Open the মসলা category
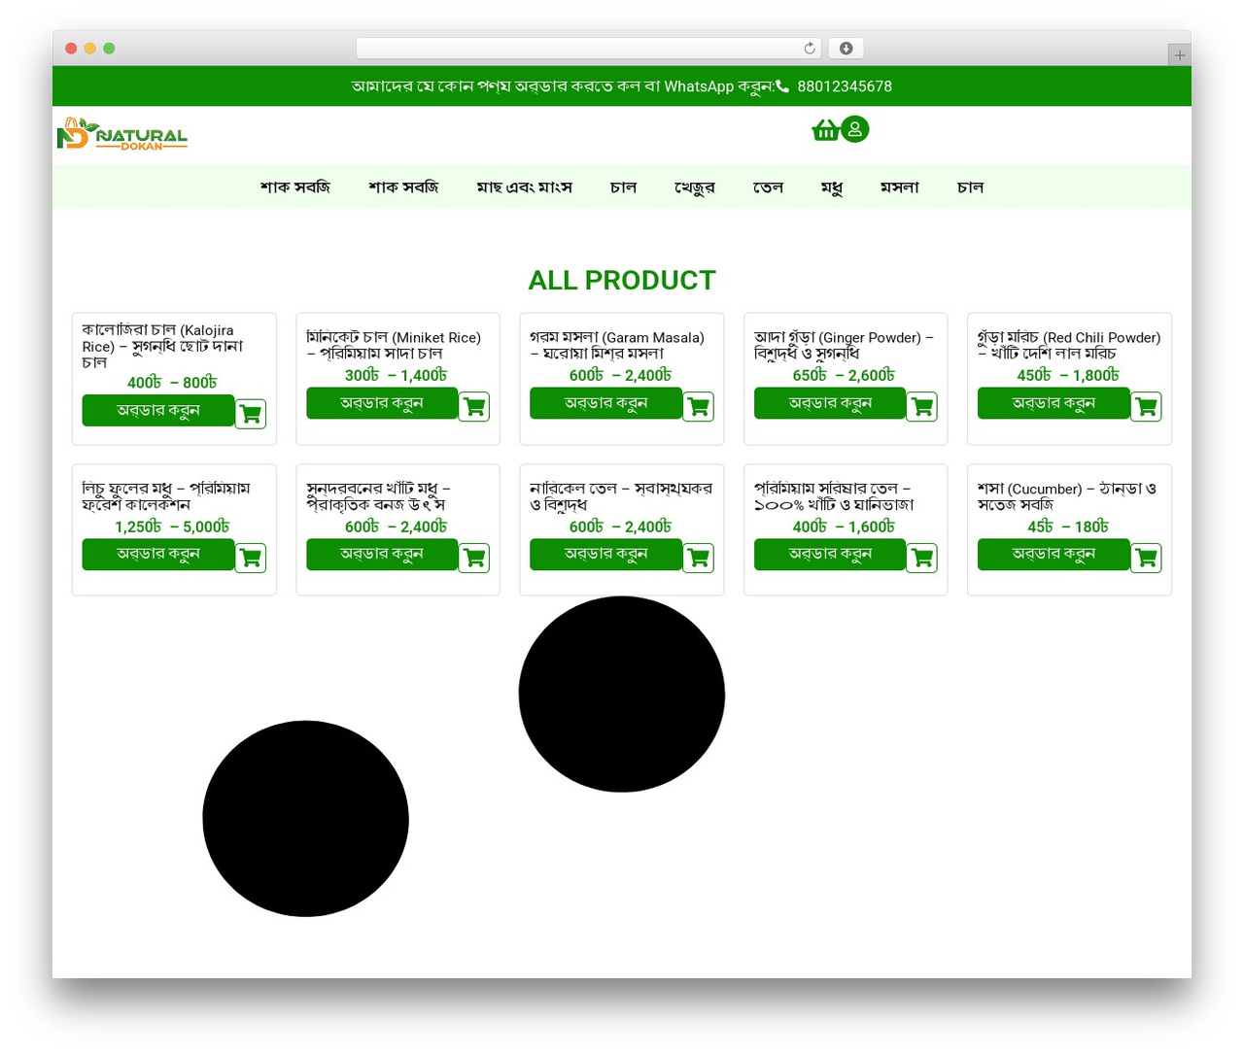 pos(900,187)
